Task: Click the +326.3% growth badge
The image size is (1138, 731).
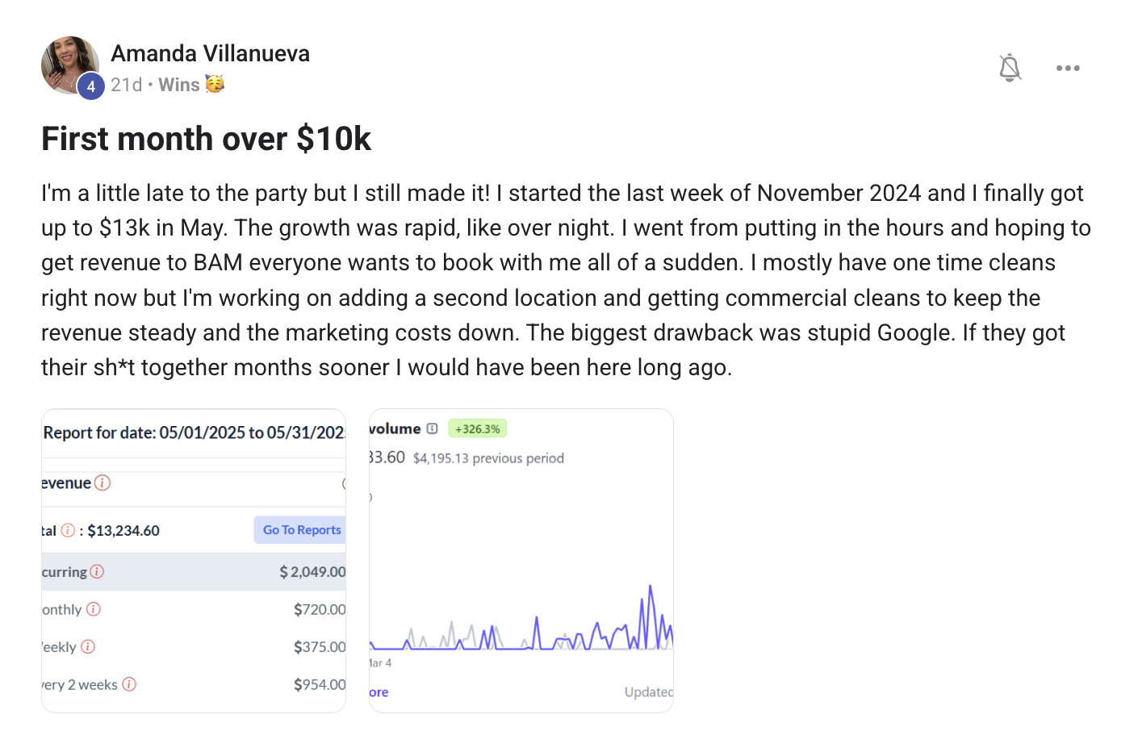Action: pos(477,429)
